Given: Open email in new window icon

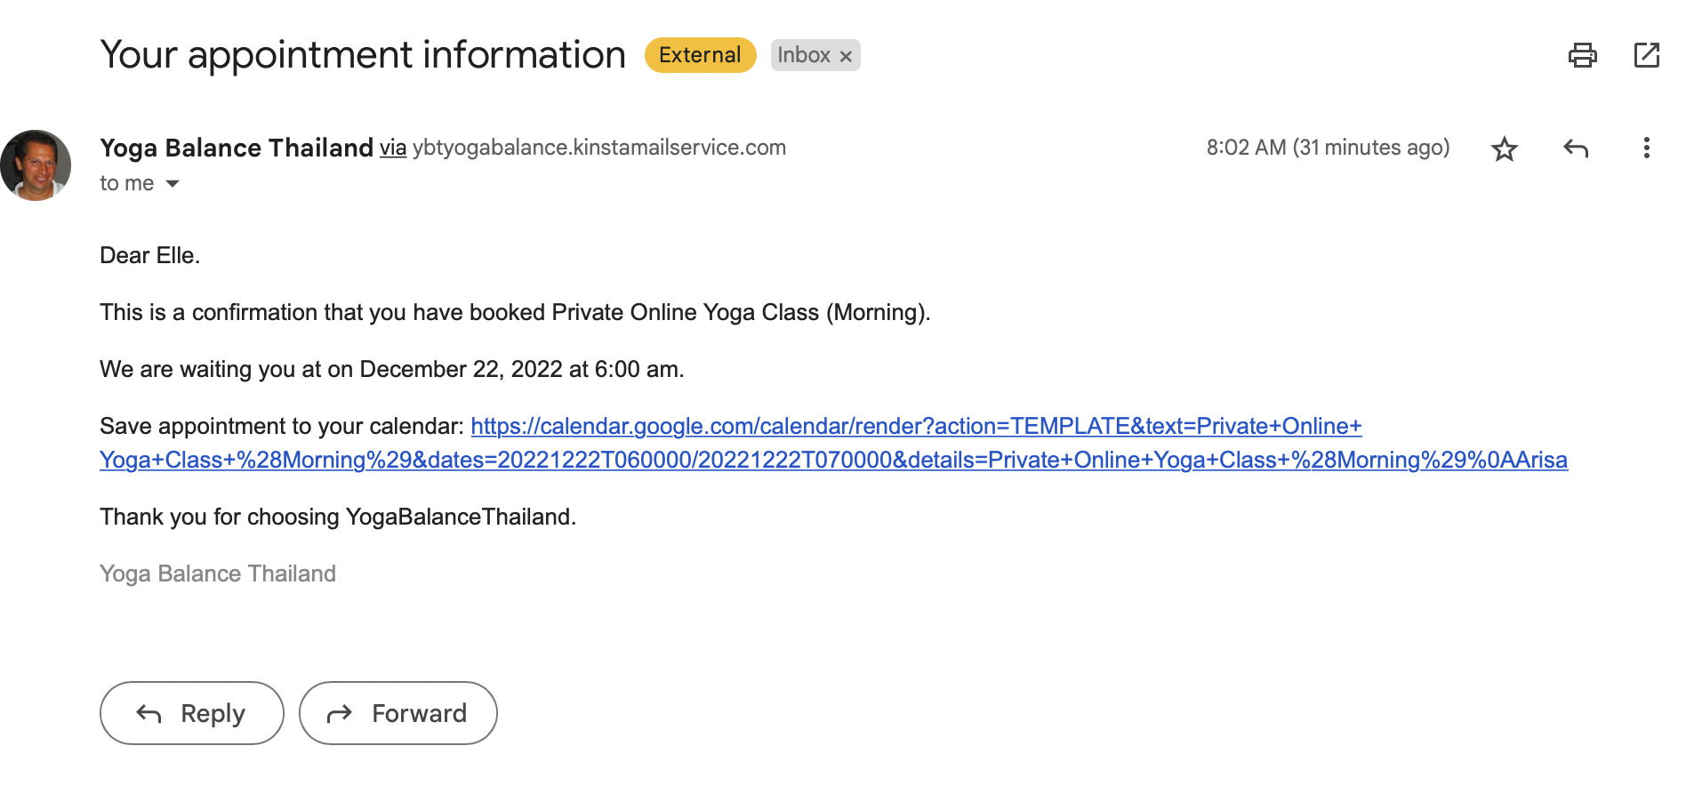Looking at the screenshot, I should pyautogui.click(x=1647, y=55).
